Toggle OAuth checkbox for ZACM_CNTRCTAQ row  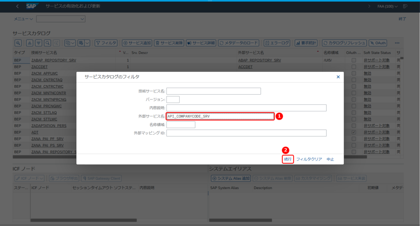coord(354,80)
